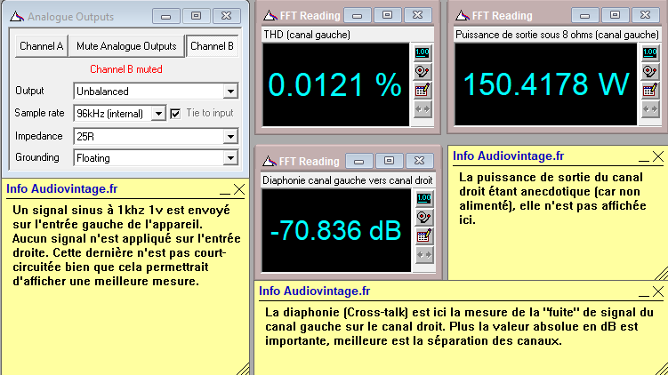
Task: Click the double-arrow icon in Puissance de sortie window
Action: (x=649, y=109)
